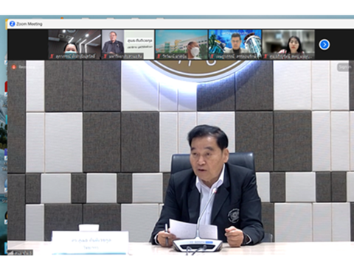
Task: Click the signal strength icon beside the speaker name
Action: pyautogui.click(x=10, y=252)
